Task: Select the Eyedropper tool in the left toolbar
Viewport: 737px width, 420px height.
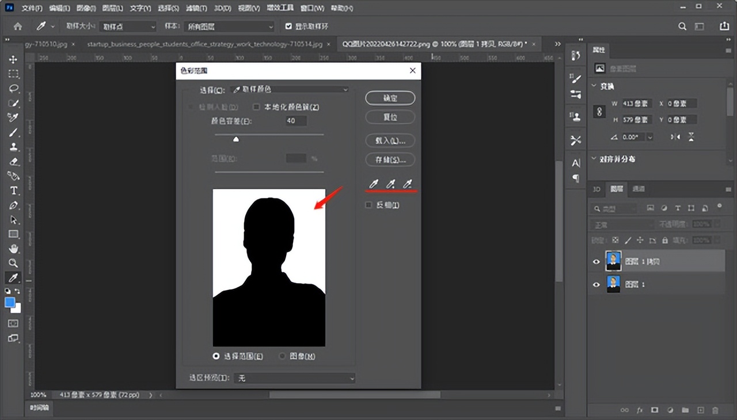Action: click(14, 277)
